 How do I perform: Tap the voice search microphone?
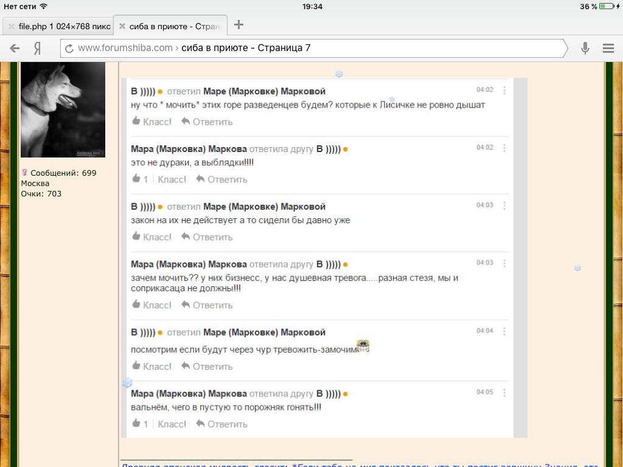585,48
